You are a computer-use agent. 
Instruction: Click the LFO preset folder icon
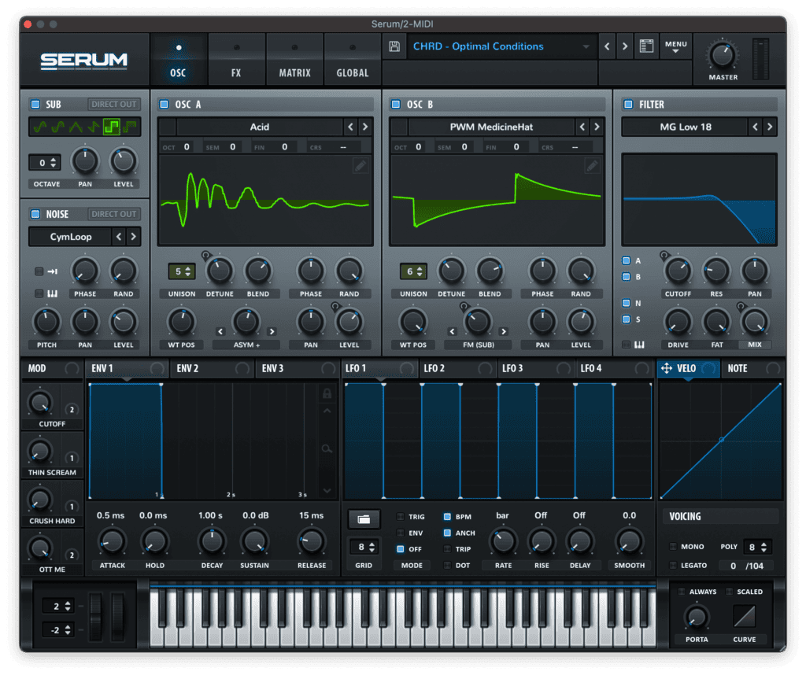coord(364,519)
